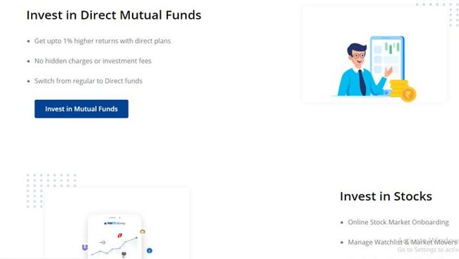The width and height of the screenshot is (459, 259).
Task: Click the blue circular stock logo icon
Action: point(149,251)
